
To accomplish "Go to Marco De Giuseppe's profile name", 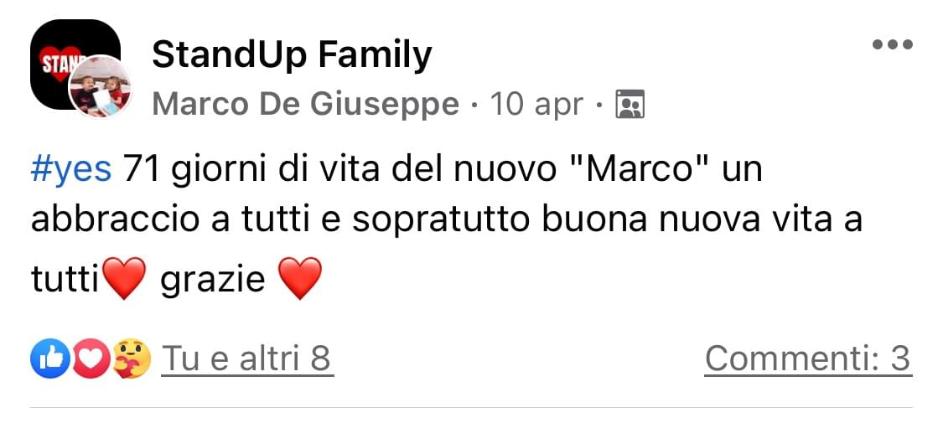I will (306, 105).
